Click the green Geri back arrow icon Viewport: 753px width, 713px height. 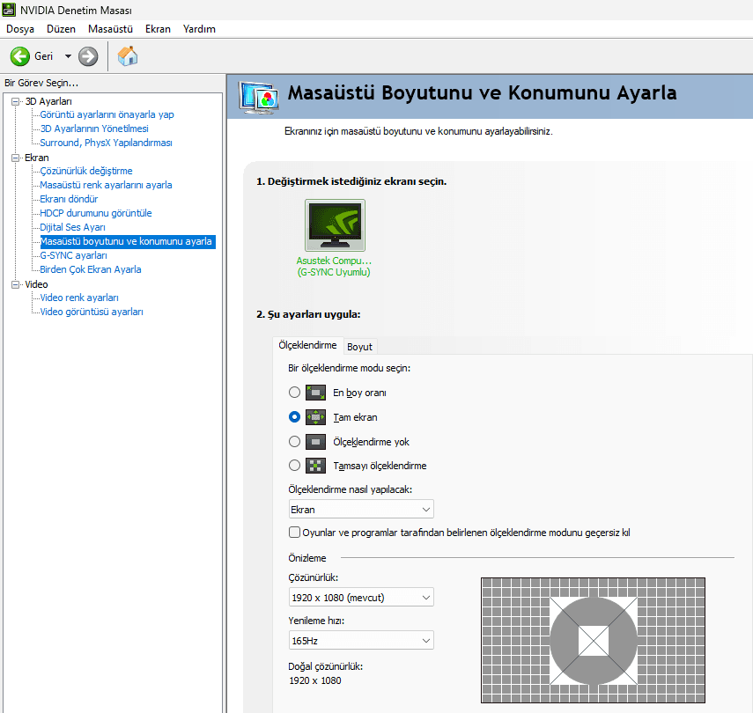point(20,56)
